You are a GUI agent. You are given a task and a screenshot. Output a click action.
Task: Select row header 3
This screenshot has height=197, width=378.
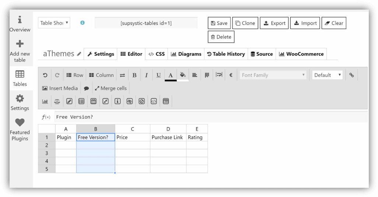47,153
